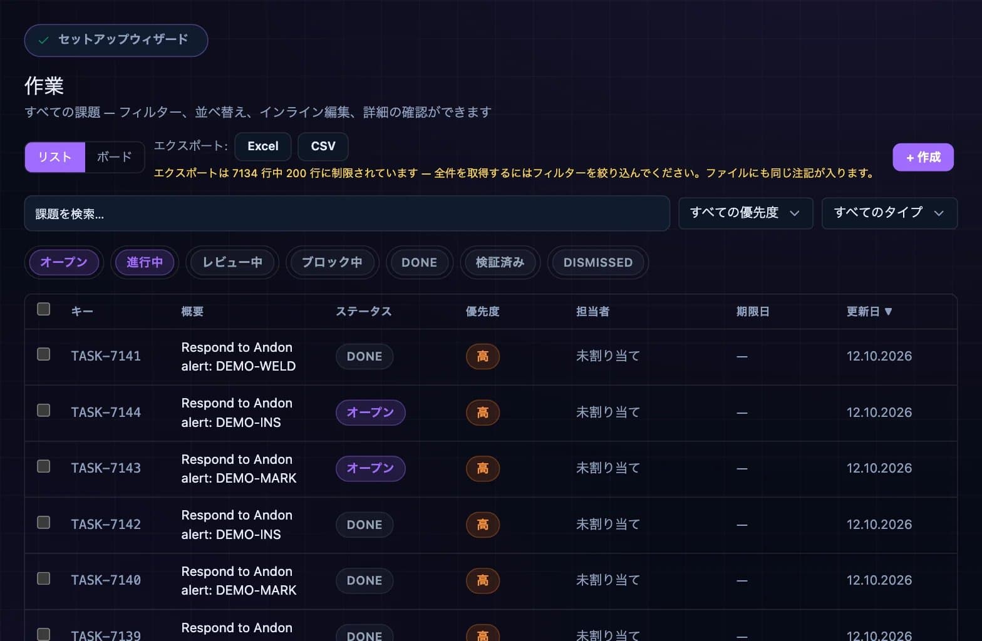Sort by the ステータス column header
Screen dimensions: 982x641
click(x=364, y=312)
